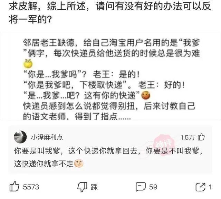
Task: Open username 小泽麻利点
Action: click(x=47, y=137)
